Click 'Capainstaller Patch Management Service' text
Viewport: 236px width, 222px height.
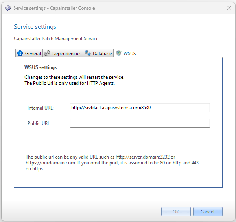[x=56, y=39]
